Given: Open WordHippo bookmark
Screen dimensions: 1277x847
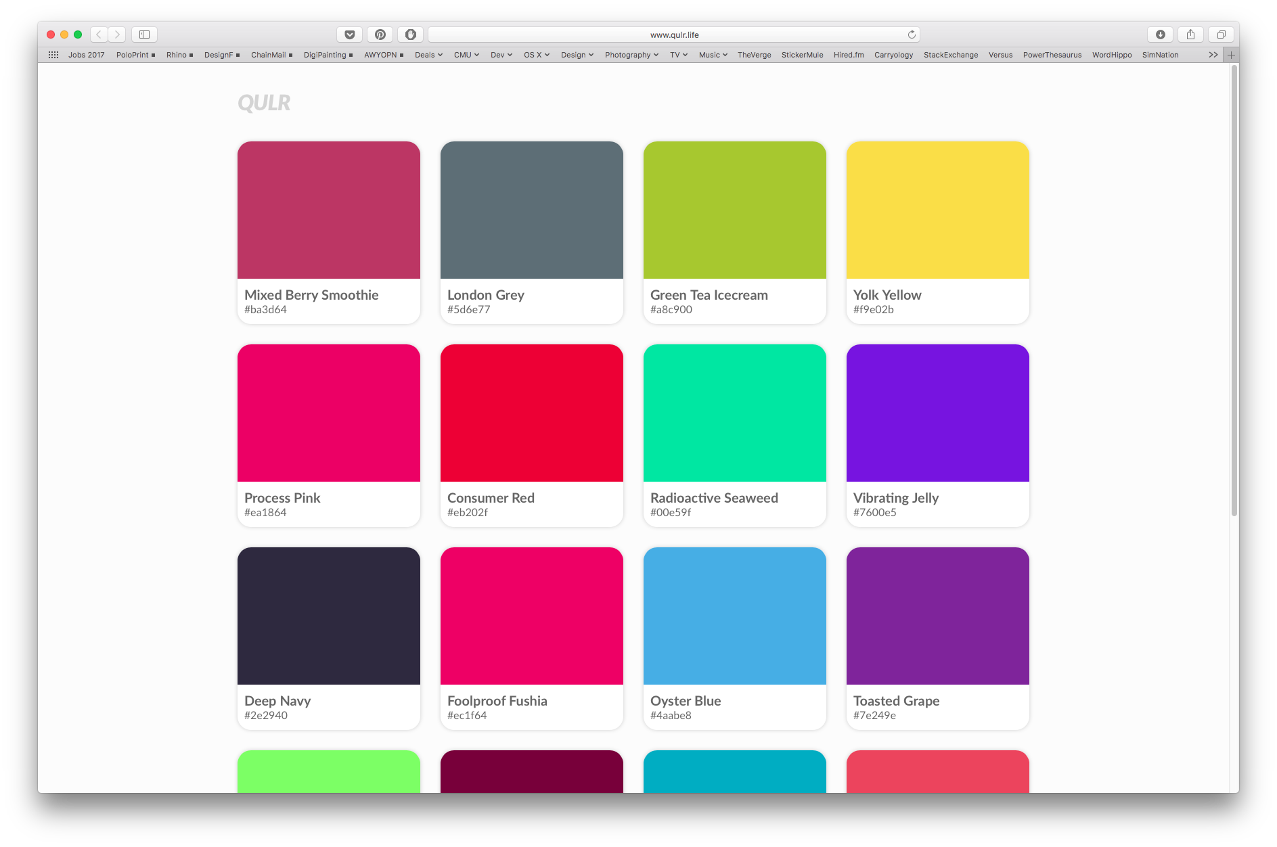Looking at the screenshot, I should [1112, 55].
